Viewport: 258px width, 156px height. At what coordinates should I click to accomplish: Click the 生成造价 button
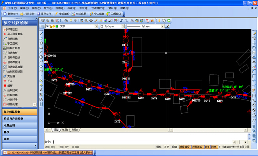[x=63, y=14]
